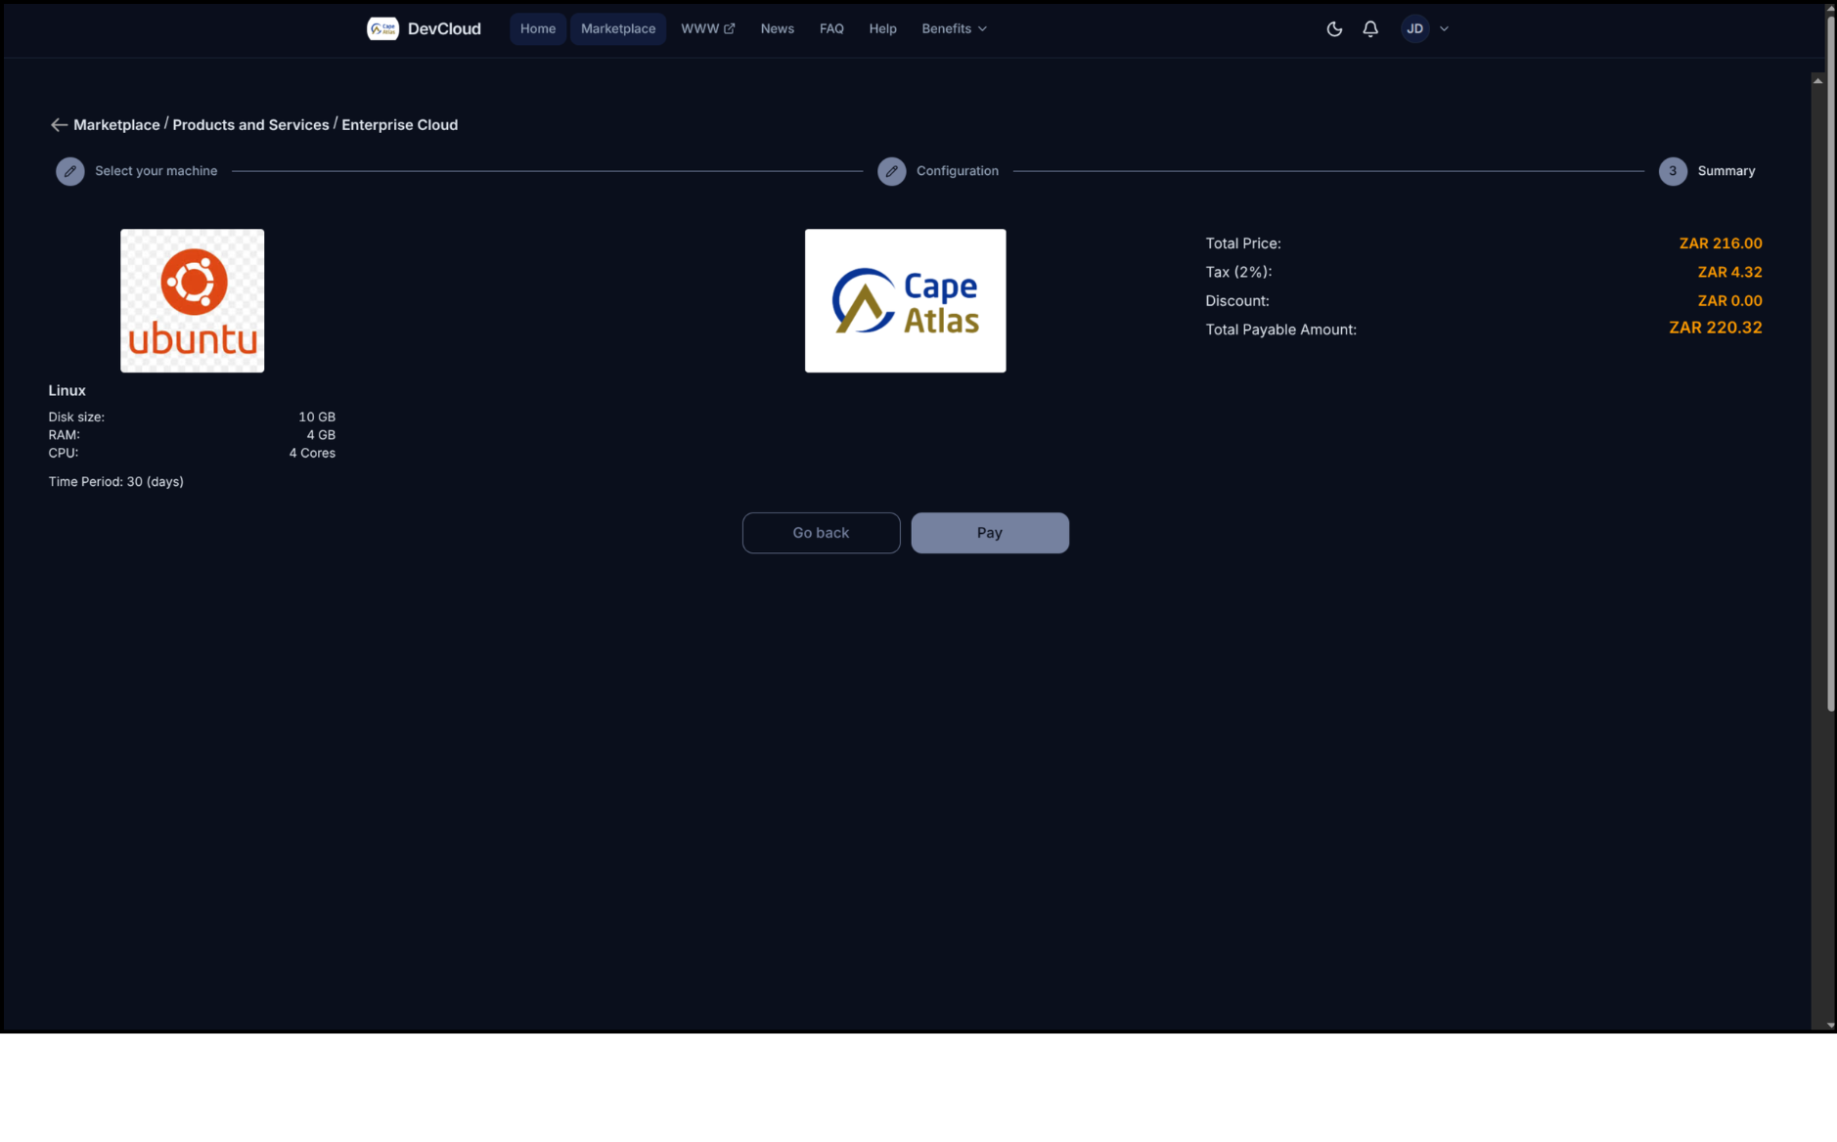Image resolution: width=1837 pixels, height=1142 pixels.
Task: Click the Summary step label
Action: point(1726,171)
